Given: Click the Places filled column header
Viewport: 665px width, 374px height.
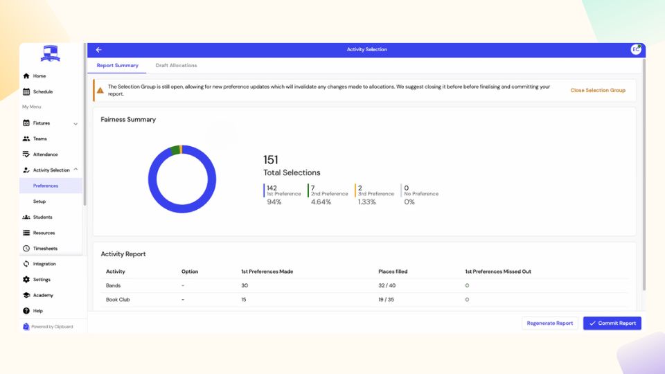Looking at the screenshot, I should tap(393, 271).
